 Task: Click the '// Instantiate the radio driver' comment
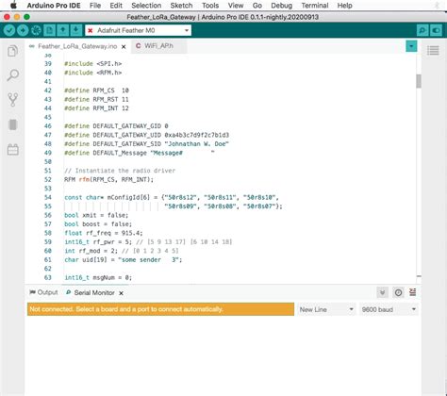(120, 171)
